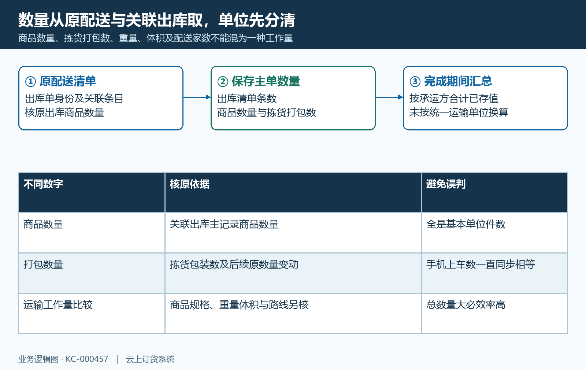The height and width of the screenshot is (370, 586).
Task: Click the line 商品数量与拣货打包数
Action: point(267,112)
